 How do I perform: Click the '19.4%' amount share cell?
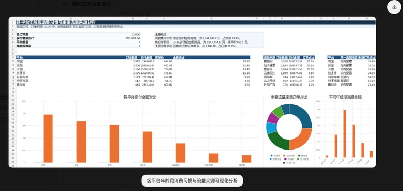click(x=247, y=69)
